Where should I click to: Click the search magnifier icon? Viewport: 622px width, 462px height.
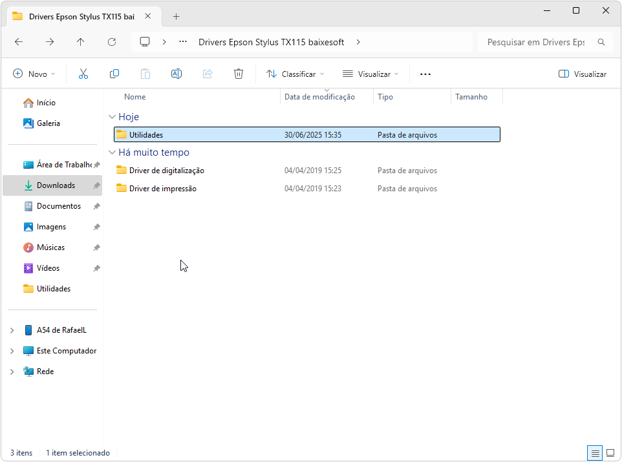[x=601, y=42]
